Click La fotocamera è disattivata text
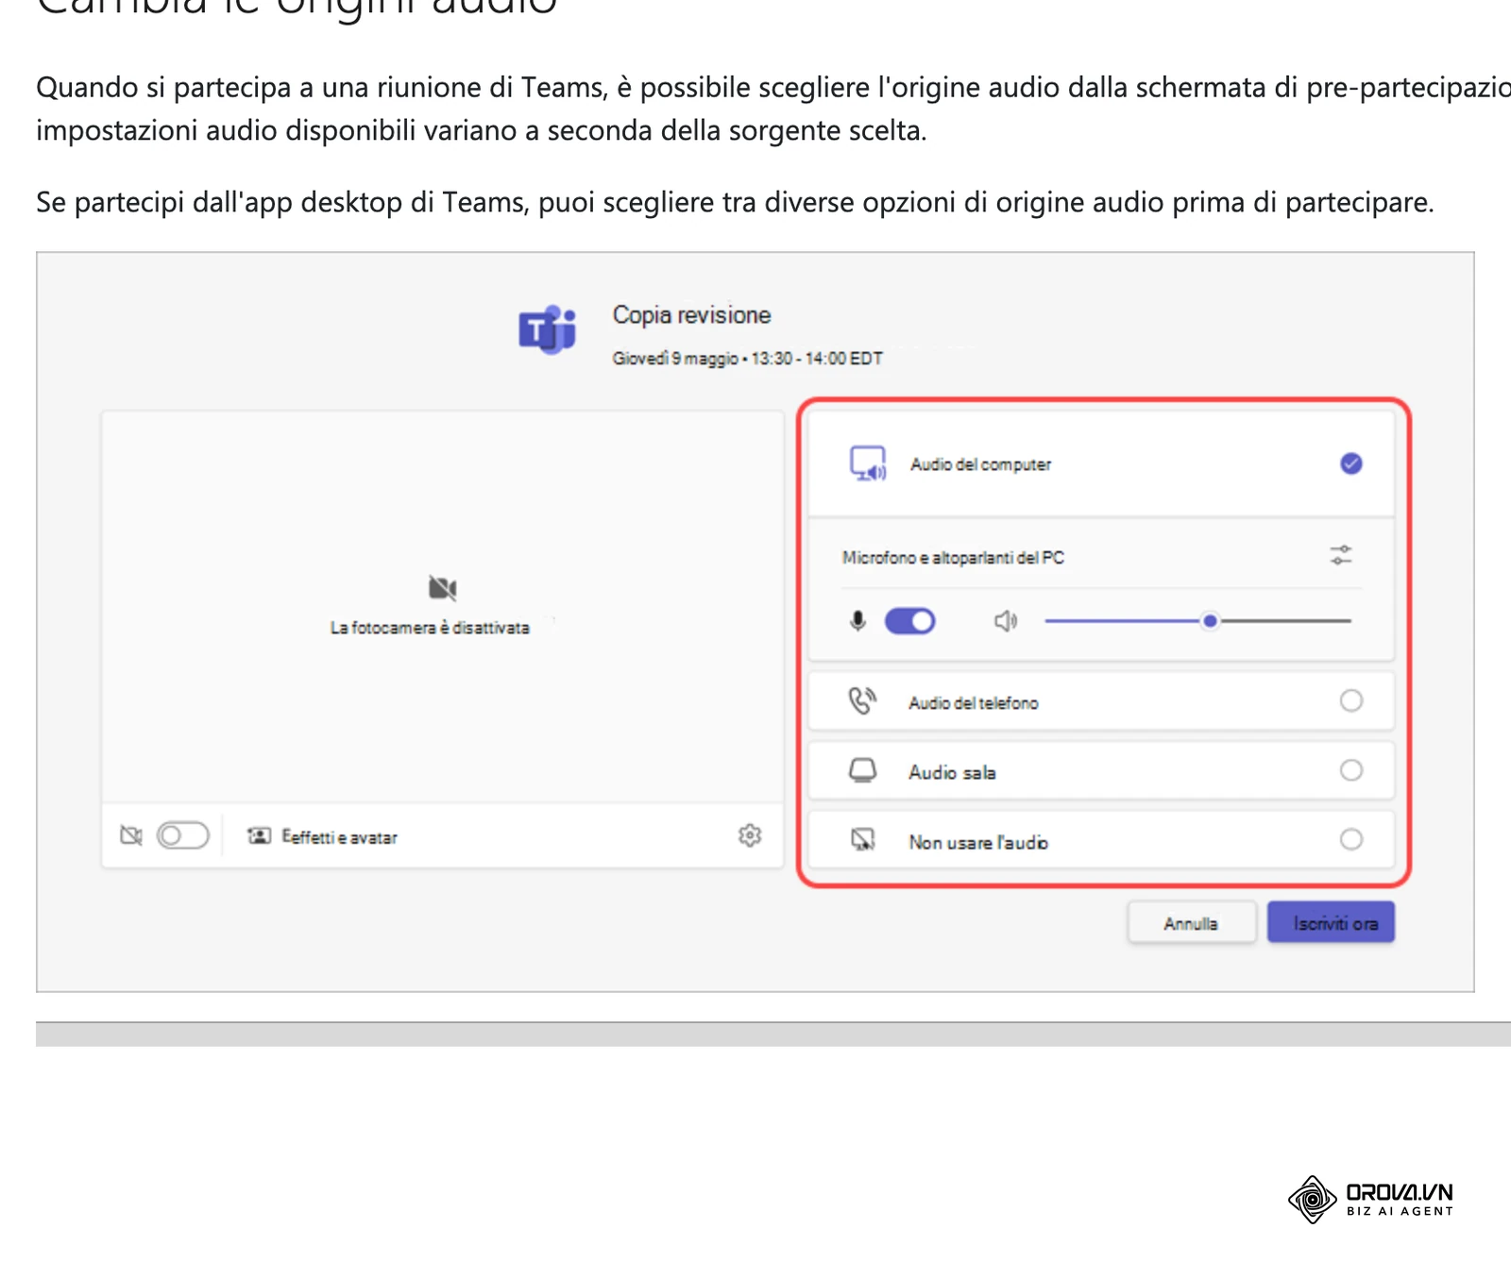The image size is (1511, 1262). (430, 628)
